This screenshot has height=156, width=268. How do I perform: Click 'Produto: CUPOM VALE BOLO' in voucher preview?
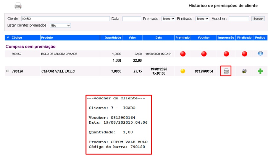[118, 142]
